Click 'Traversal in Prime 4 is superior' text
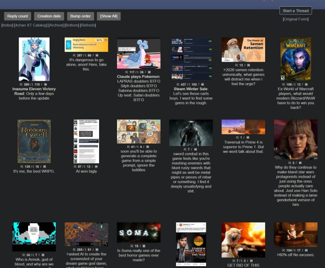This screenshot has width=325, height=268. tap(243, 147)
